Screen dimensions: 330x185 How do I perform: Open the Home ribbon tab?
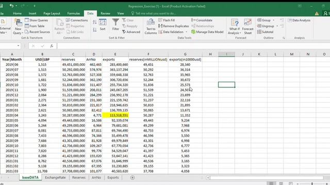click(17, 13)
